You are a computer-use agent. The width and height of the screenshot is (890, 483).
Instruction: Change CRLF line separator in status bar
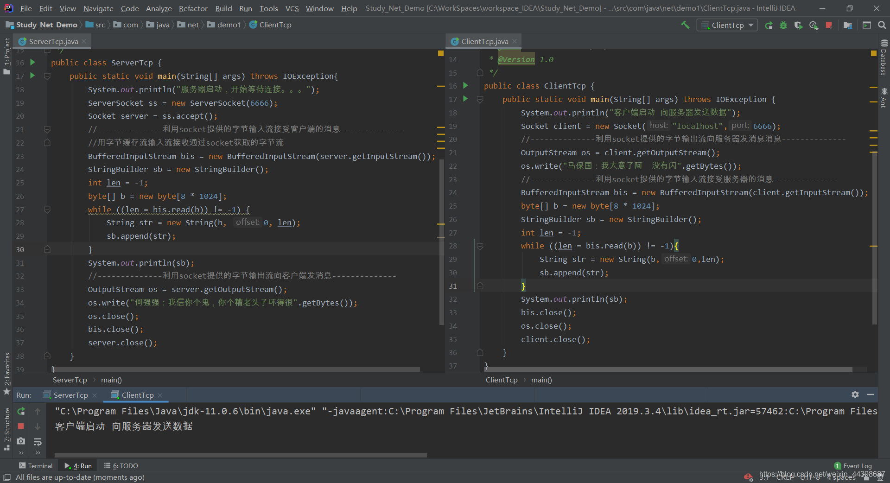[x=785, y=477]
